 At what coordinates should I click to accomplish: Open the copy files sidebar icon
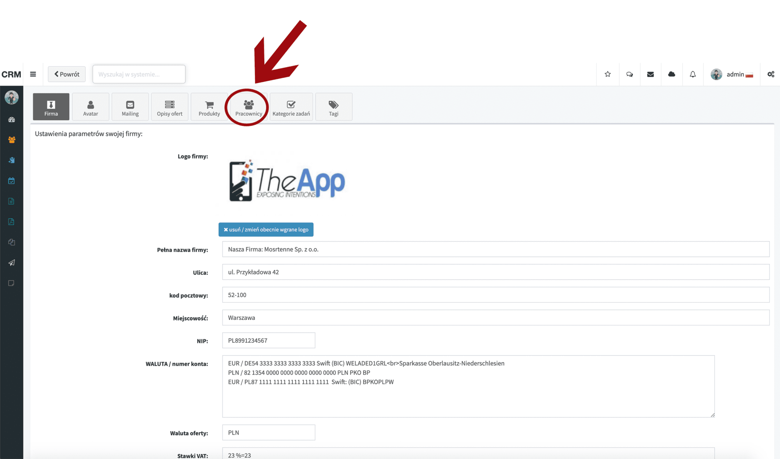pos(11,242)
